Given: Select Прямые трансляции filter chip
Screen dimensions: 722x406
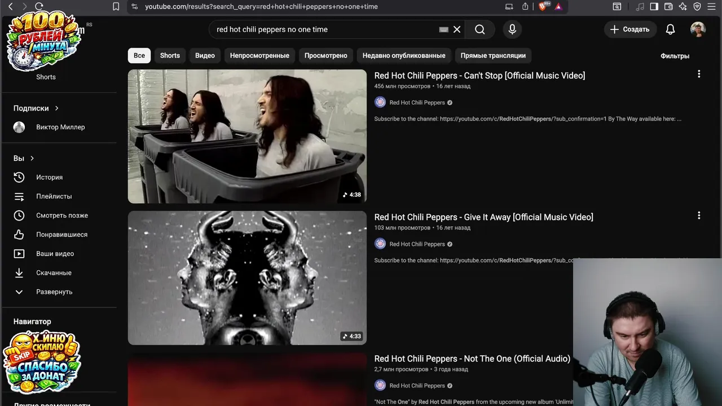Looking at the screenshot, I should pos(493,55).
